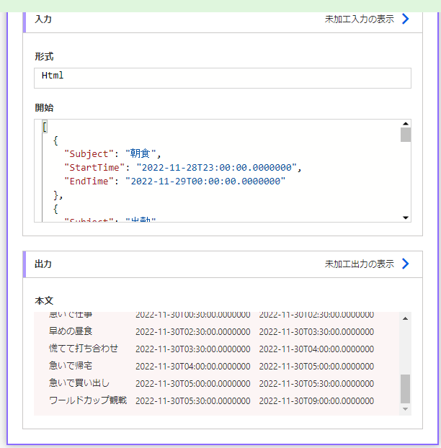Click the 形式 label

pyautogui.click(x=44, y=57)
